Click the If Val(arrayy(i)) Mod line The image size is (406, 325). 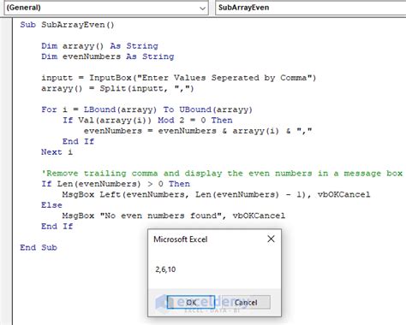[147, 121]
